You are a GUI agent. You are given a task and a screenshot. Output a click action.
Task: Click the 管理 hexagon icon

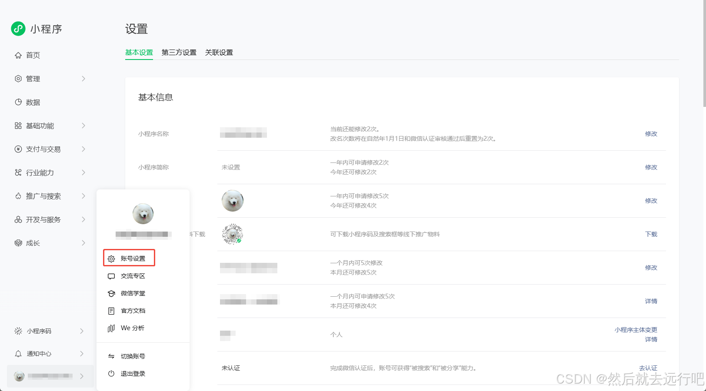[18, 79]
